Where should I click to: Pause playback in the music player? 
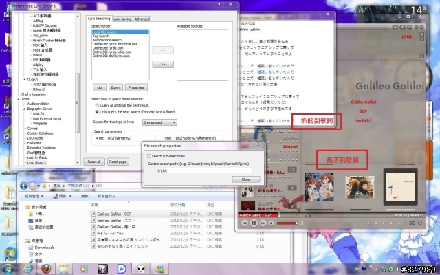click(254, 223)
